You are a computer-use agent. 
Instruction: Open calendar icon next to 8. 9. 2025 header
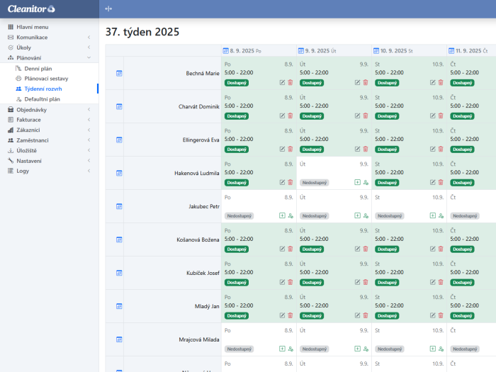tap(226, 51)
